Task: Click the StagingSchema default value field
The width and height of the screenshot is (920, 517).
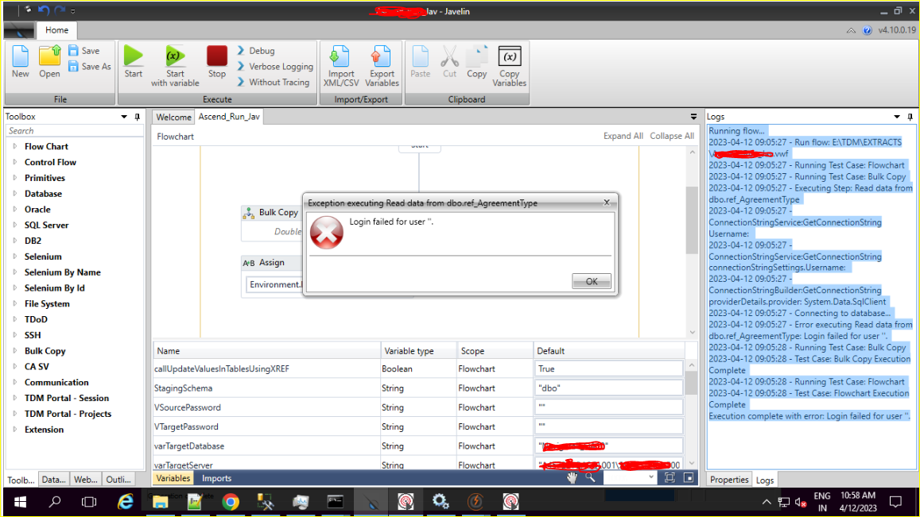Action: [x=608, y=388]
